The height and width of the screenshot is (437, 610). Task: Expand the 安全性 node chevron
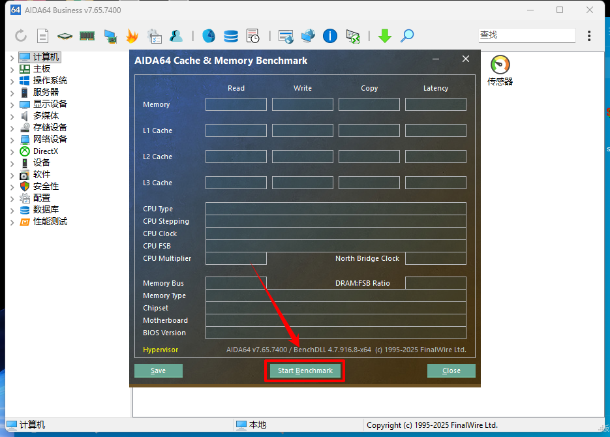click(x=12, y=187)
